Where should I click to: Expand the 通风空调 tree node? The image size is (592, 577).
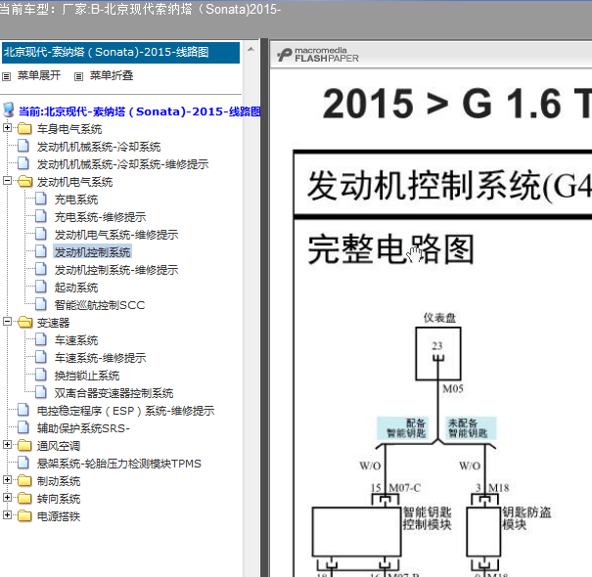pyautogui.click(x=7, y=445)
